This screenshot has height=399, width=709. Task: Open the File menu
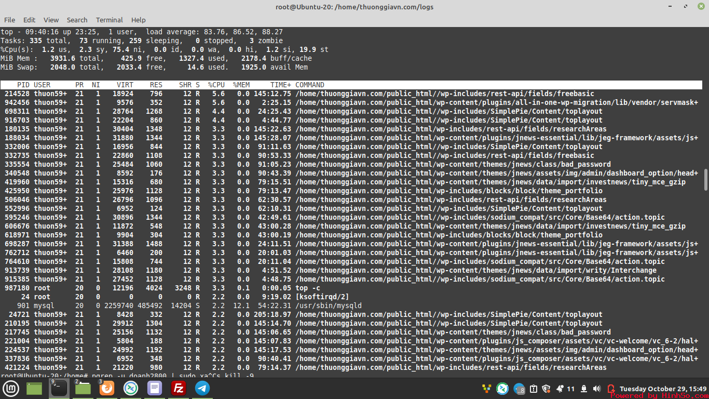[10, 20]
